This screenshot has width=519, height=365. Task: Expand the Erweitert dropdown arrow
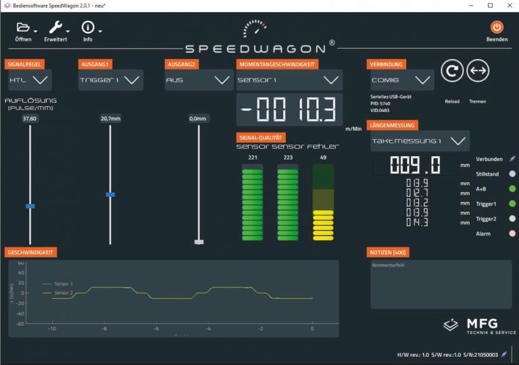coord(68,32)
